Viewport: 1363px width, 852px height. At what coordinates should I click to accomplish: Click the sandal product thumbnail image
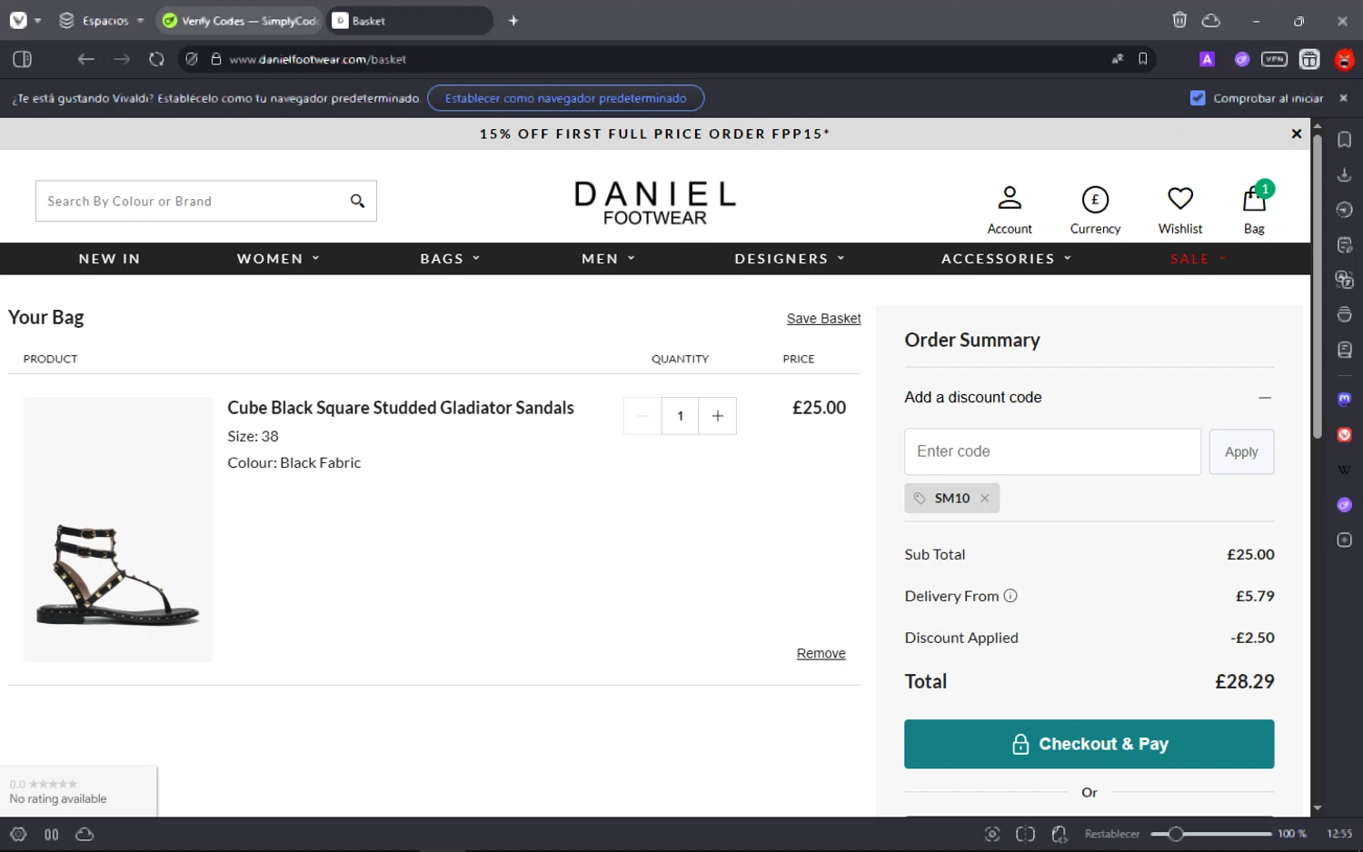coord(118,529)
